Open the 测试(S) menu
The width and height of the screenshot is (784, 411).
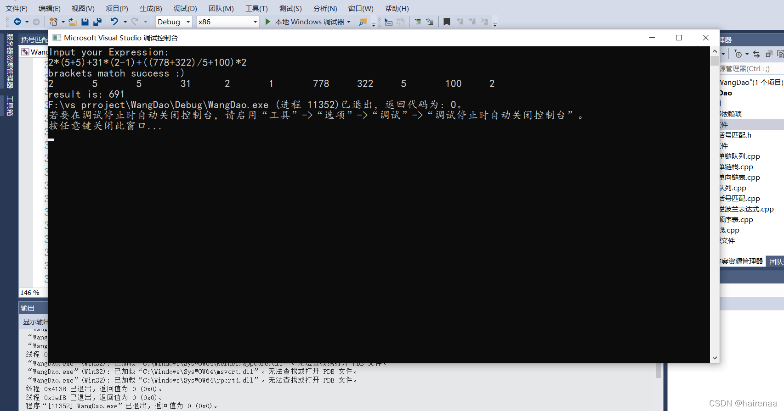pyautogui.click(x=290, y=8)
